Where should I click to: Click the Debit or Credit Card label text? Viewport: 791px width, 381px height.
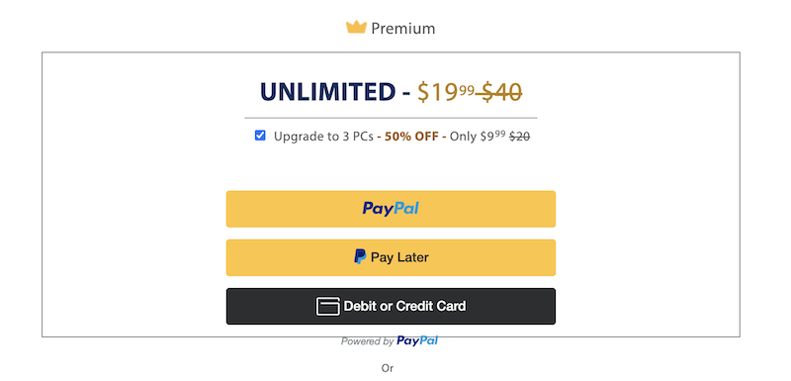tap(404, 306)
